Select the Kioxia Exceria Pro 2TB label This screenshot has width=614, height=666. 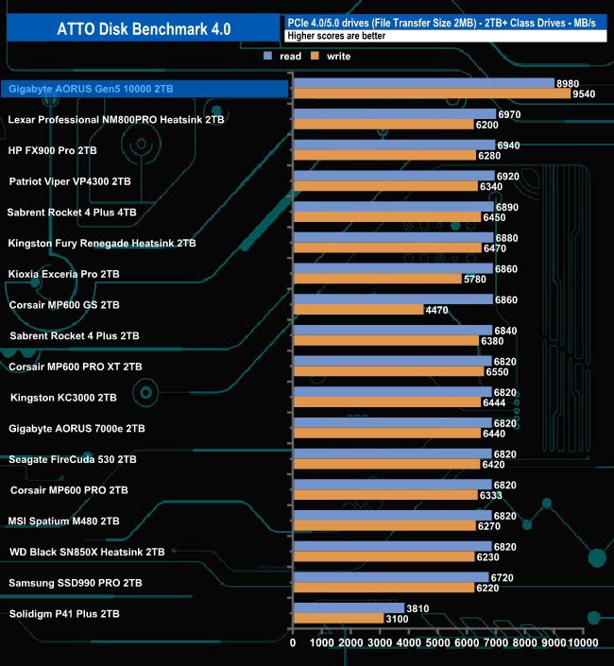click(63, 274)
